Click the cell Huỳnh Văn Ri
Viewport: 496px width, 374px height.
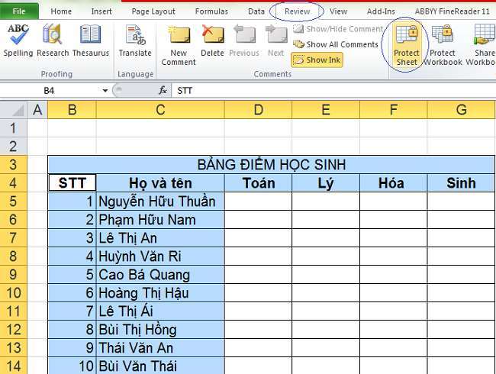point(160,256)
